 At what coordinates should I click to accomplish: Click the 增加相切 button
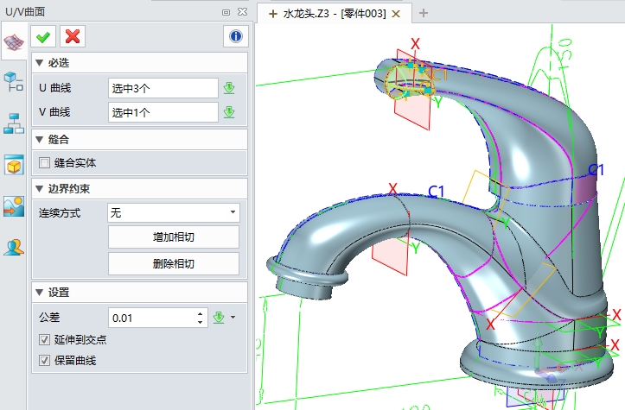(x=173, y=237)
